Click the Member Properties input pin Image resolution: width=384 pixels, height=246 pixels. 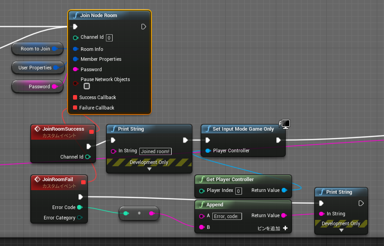[x=75, y=59]
